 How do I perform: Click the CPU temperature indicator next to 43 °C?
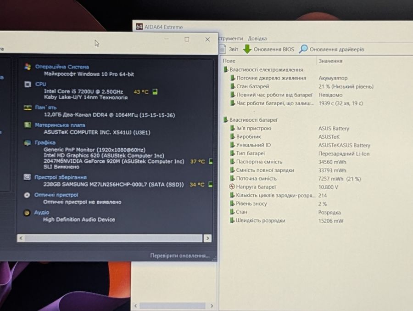[x=155, y=91]
